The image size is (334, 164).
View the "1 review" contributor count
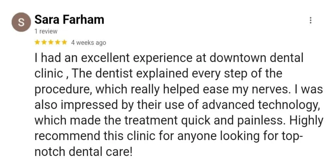pos(46,31)
